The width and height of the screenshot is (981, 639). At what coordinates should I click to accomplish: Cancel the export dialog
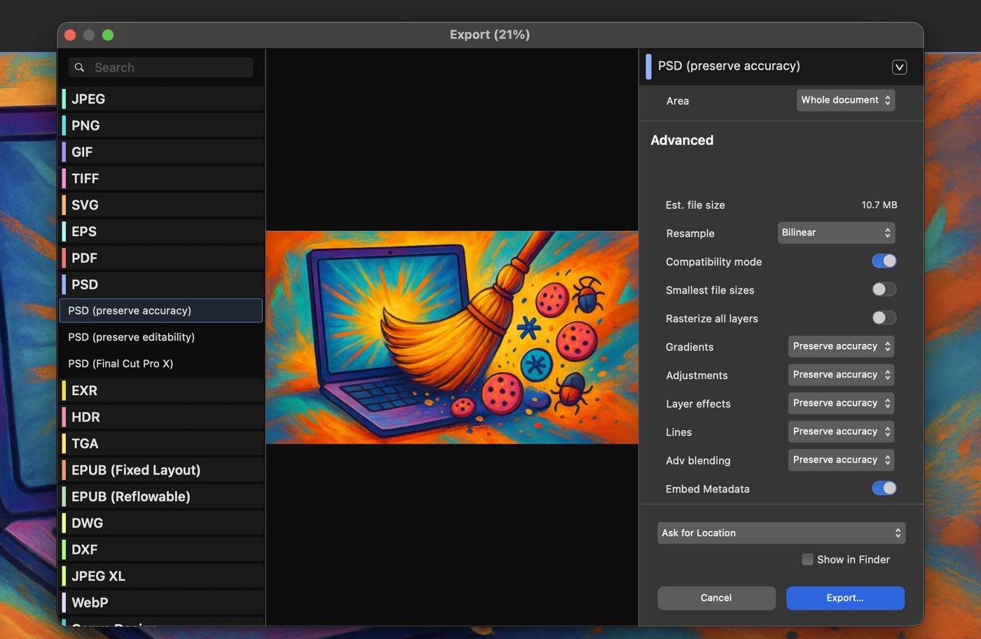click(x=716, y=598)
